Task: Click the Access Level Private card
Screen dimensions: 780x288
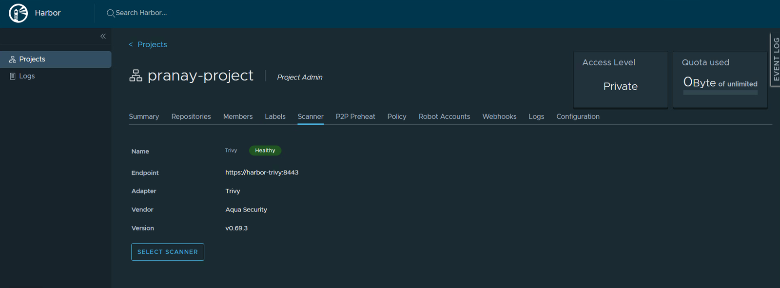Action: click(621, 79)
